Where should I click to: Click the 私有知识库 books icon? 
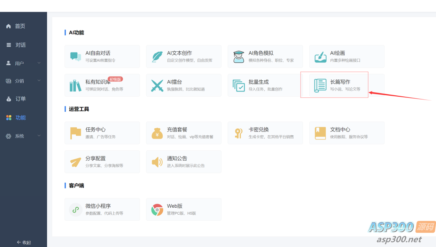[76, 86]
